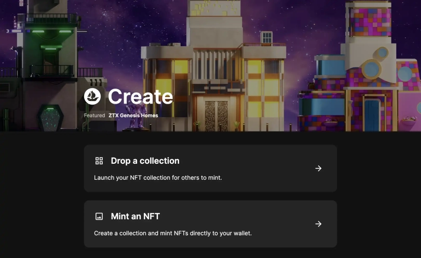This screenshot has height=258, width=421.
Task: Click the arrow on Drop a collection card
Action: [318, 168]
